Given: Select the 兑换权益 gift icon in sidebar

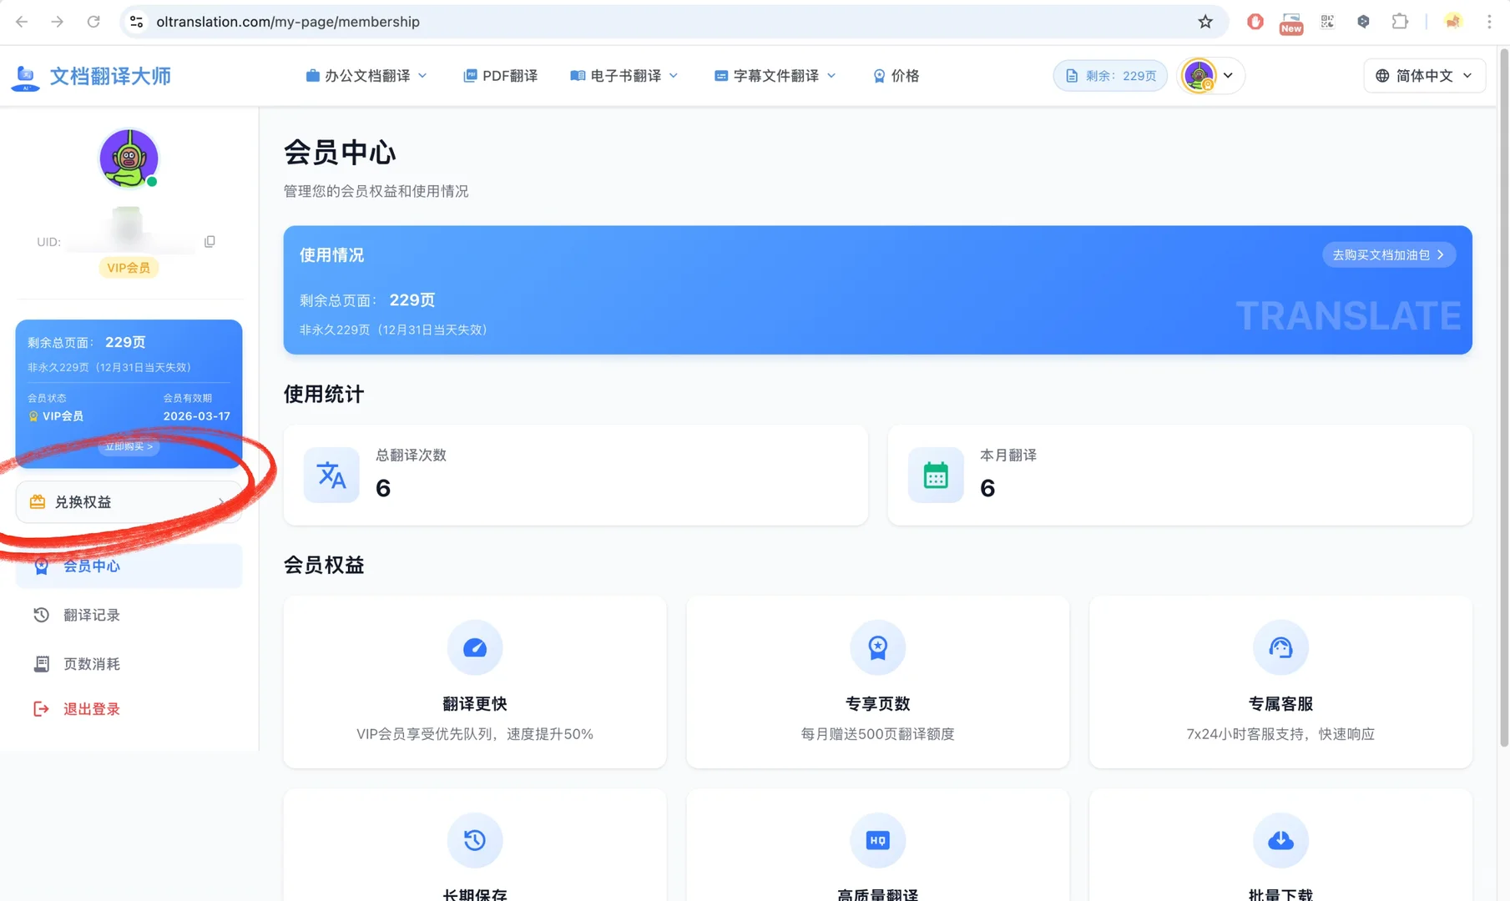Looking at the screenshot, I should (x=37, y=501).
